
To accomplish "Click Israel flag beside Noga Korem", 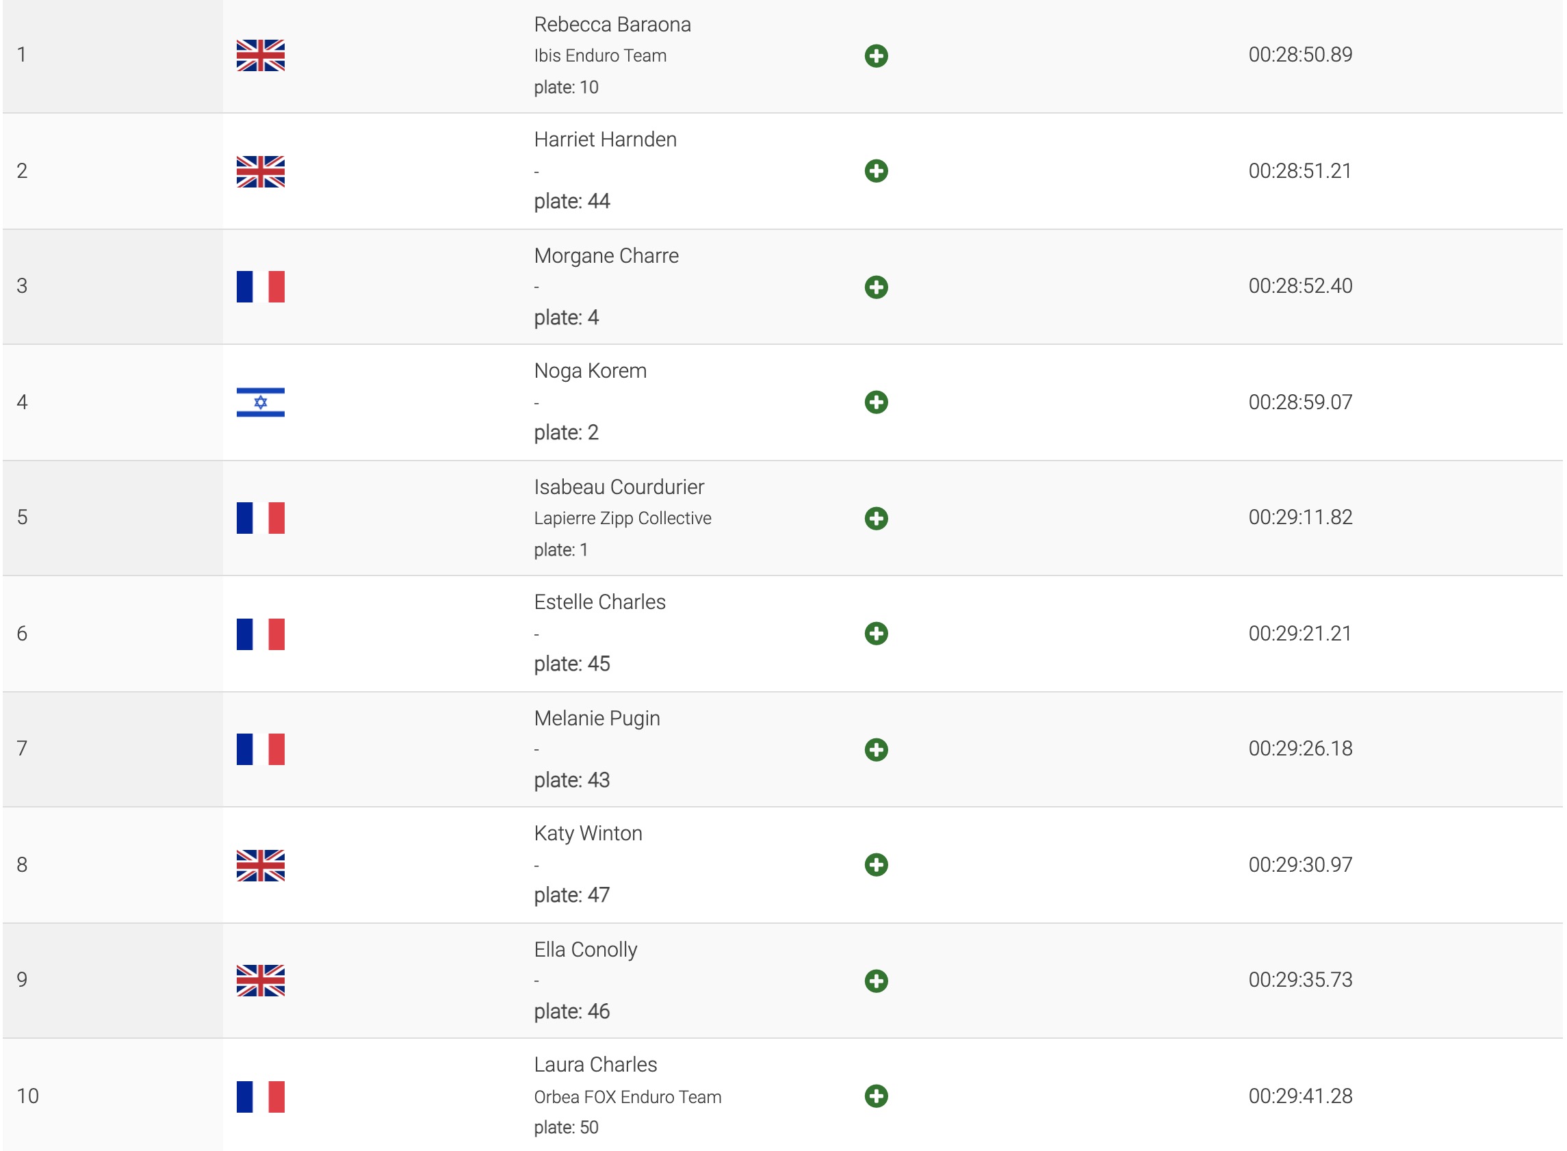I will tap(261, 402).
